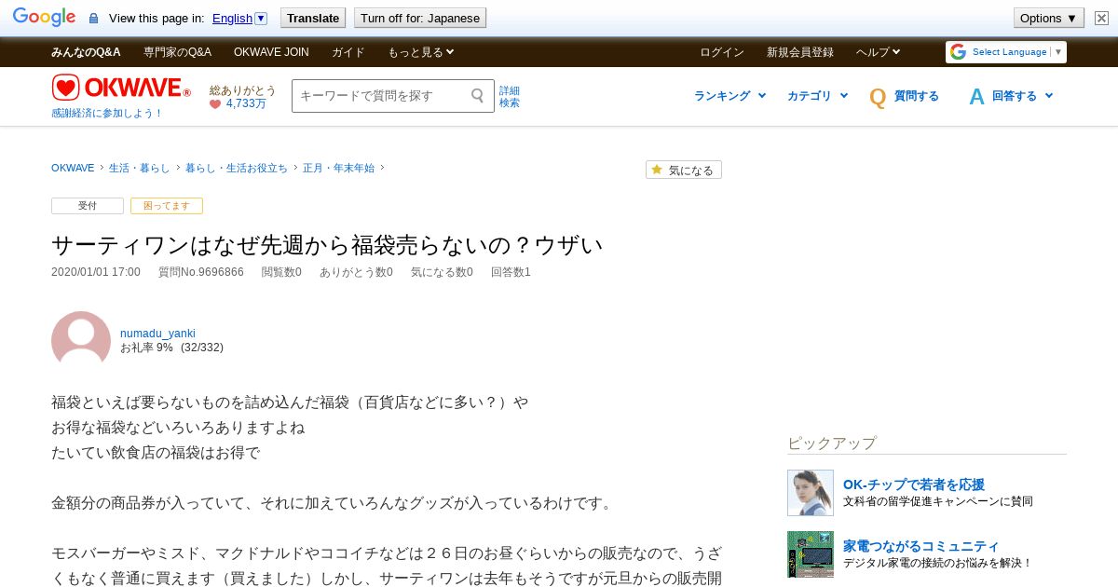
Task: Click the user avatar image
Action: [x=81, y=339]
